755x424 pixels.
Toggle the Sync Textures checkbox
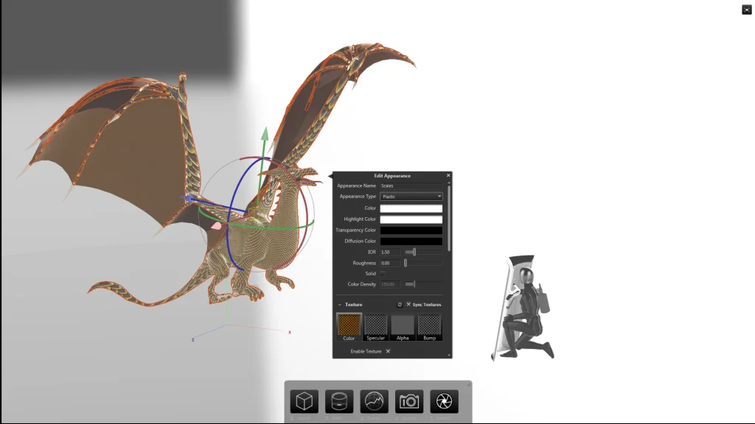408,304
